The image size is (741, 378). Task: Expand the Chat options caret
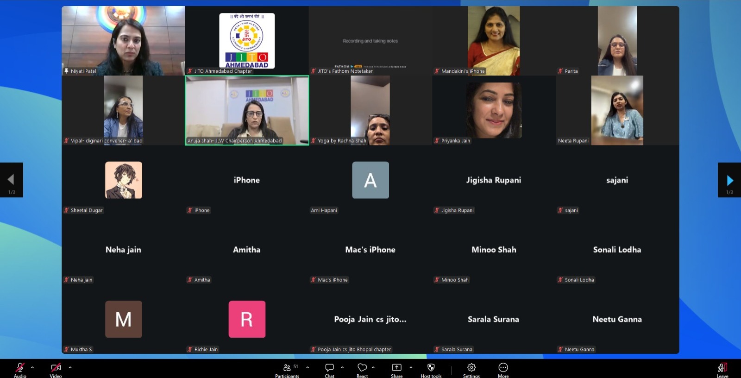pos(342,367)
